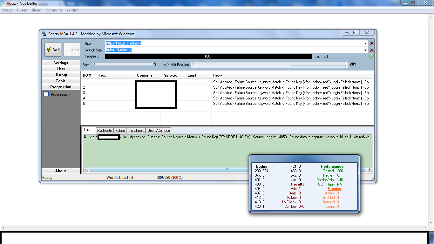Screen dimensions: 434x244
Task: Click the About button in sidebar
Action: pos(61,171)
